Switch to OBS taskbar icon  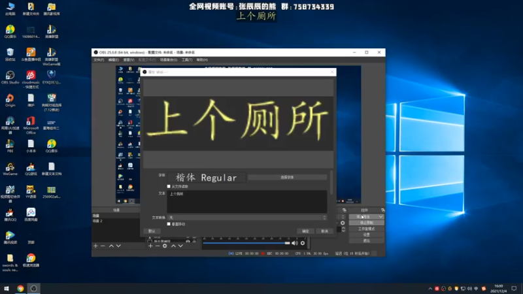click(x=34, y=289)
